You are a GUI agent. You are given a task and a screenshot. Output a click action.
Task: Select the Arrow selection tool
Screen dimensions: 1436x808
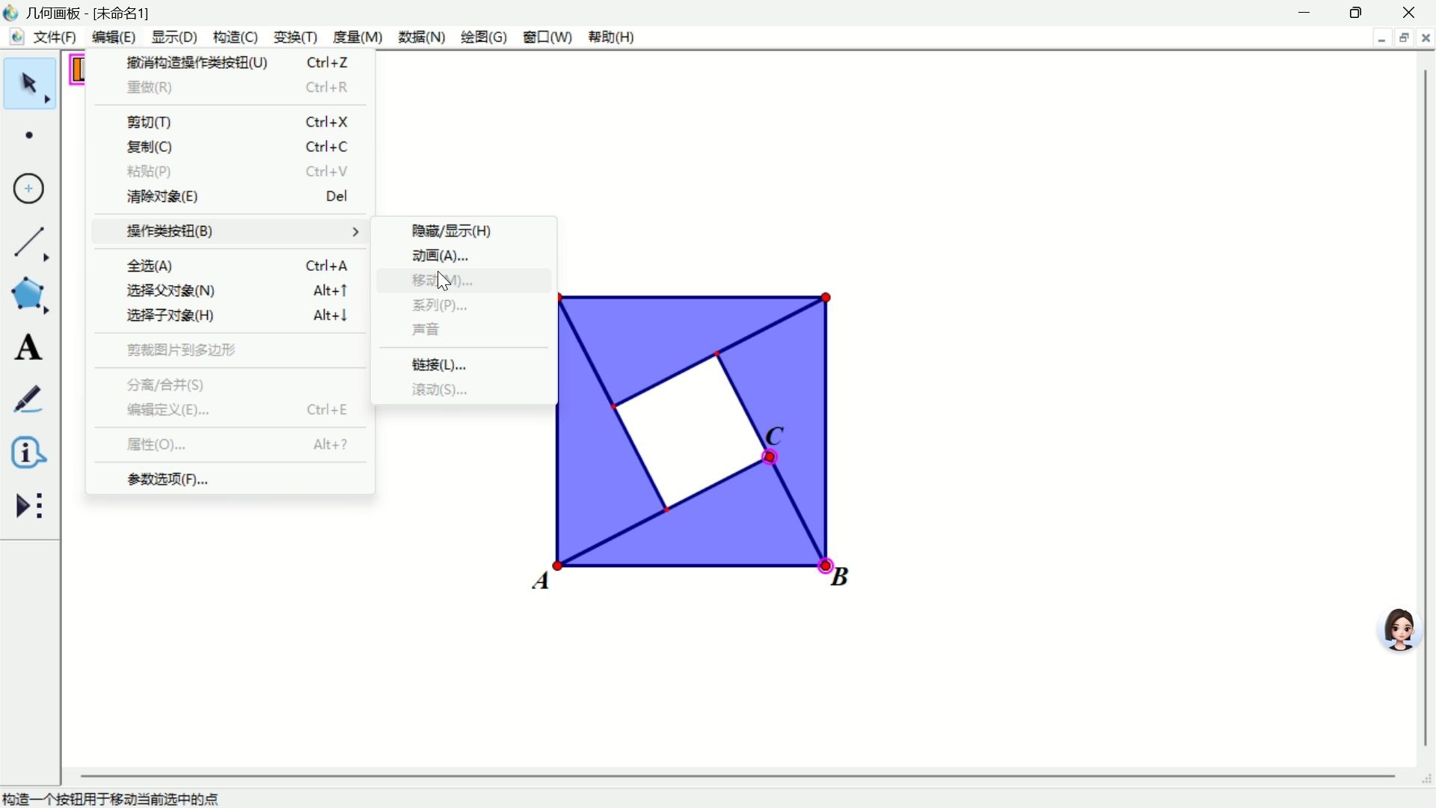click(x=29, y=84)
